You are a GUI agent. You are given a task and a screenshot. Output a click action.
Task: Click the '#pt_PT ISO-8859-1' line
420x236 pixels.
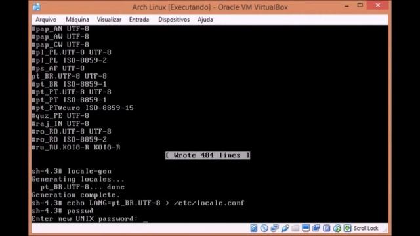(69, 100)
